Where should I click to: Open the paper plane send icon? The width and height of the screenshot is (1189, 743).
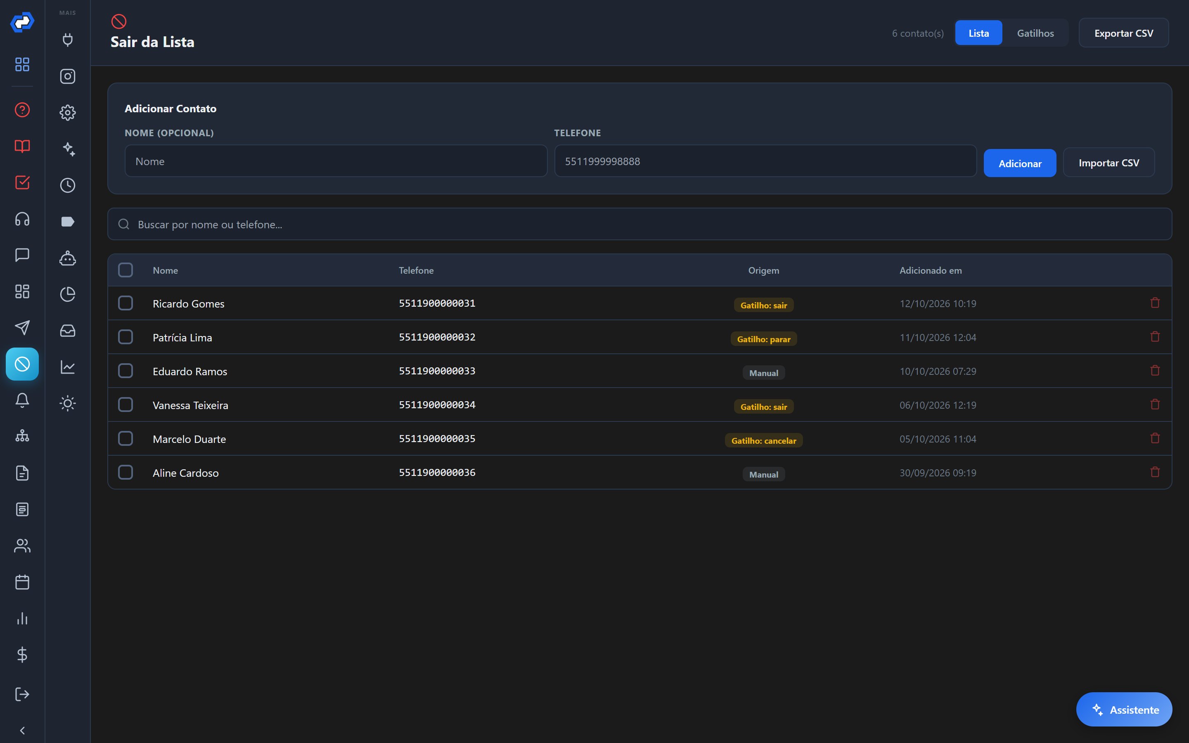point(22,328)
